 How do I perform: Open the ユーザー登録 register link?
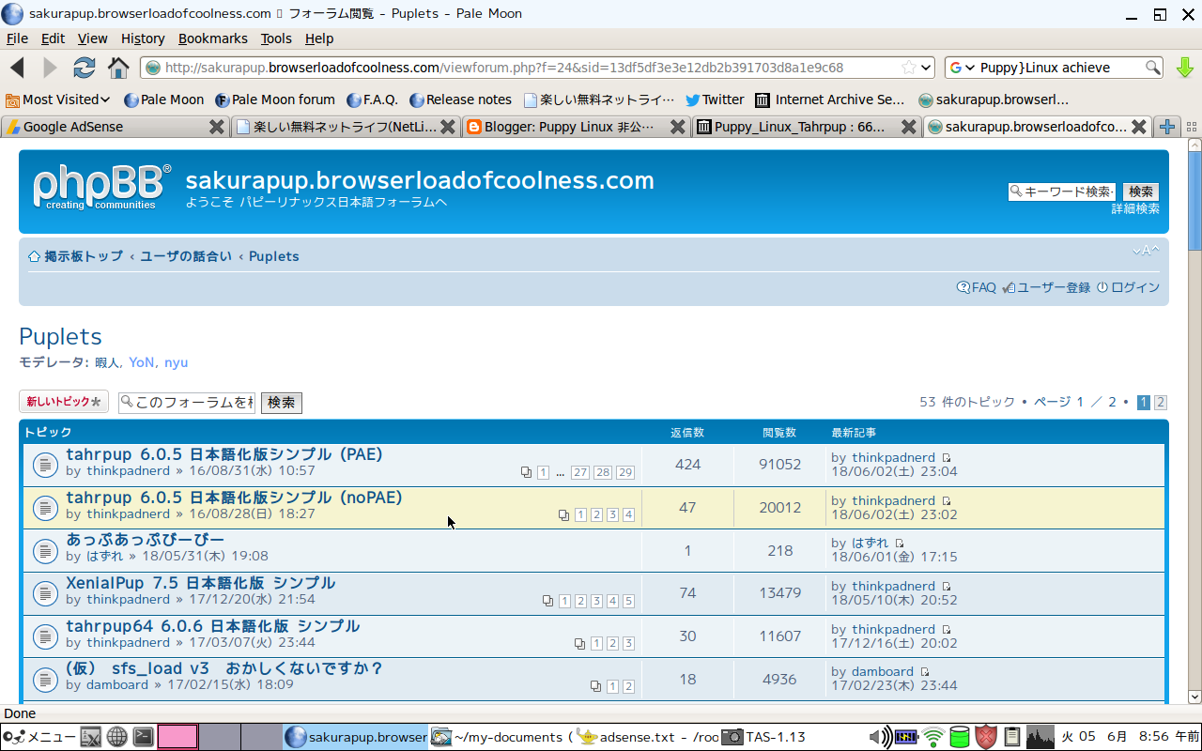pos(1046,287)
